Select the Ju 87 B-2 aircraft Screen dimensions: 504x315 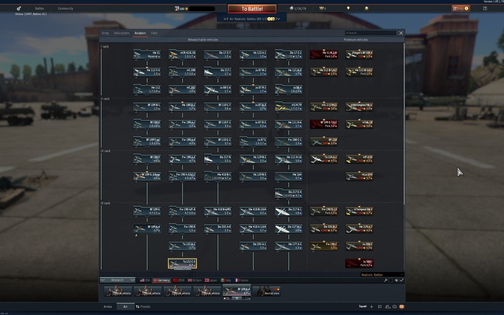(x=253, y=72)
